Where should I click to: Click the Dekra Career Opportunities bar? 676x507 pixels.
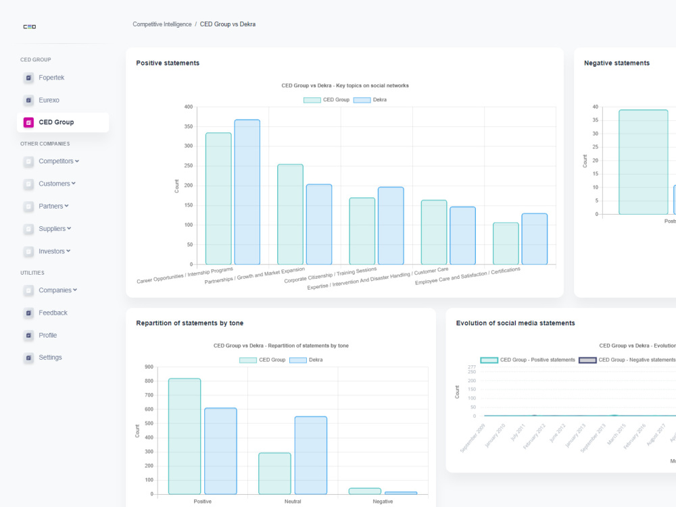pos(247,192)
